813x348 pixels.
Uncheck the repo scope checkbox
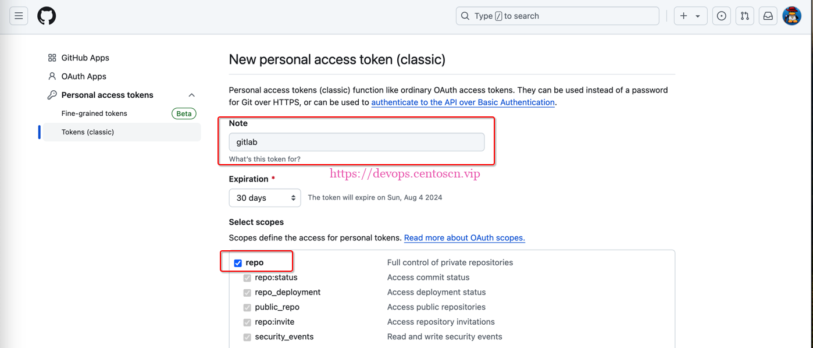238,263
